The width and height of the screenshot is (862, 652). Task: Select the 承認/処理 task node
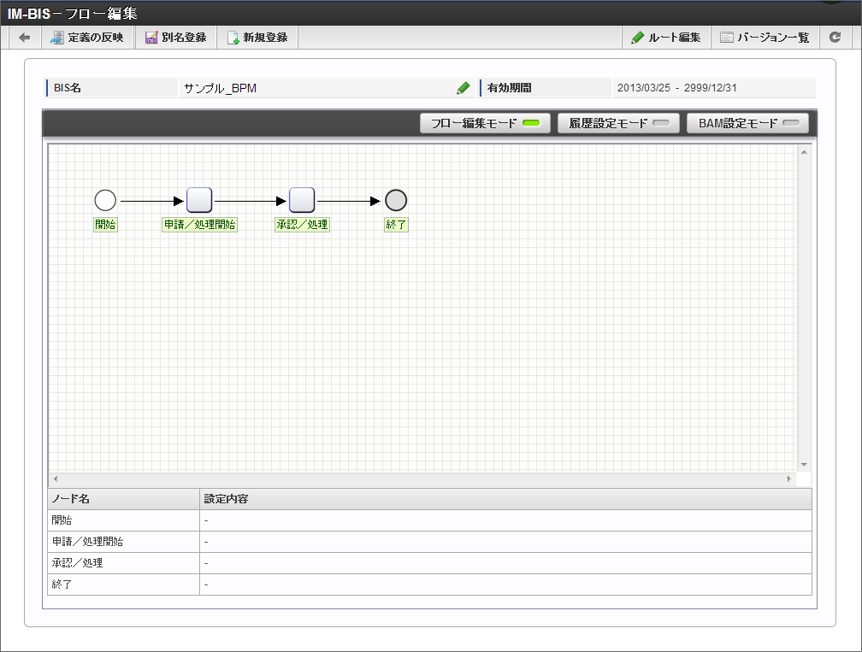(302, 200)
